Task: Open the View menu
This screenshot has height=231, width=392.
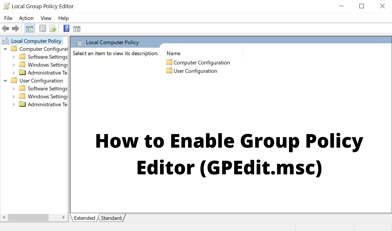Action: point(46,18)
